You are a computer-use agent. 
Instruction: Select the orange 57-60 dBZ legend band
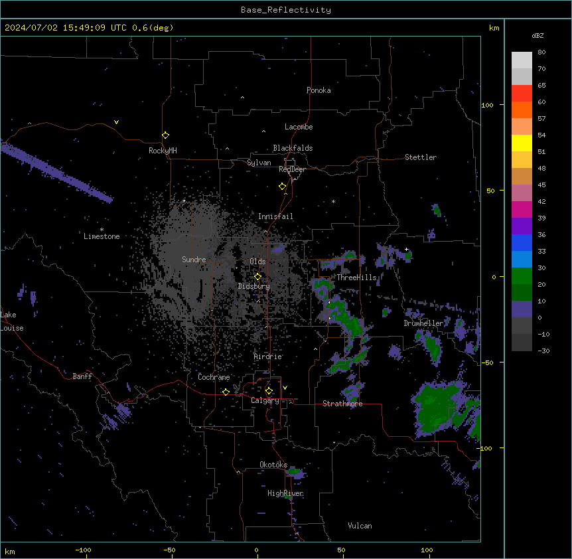[522, 110]
